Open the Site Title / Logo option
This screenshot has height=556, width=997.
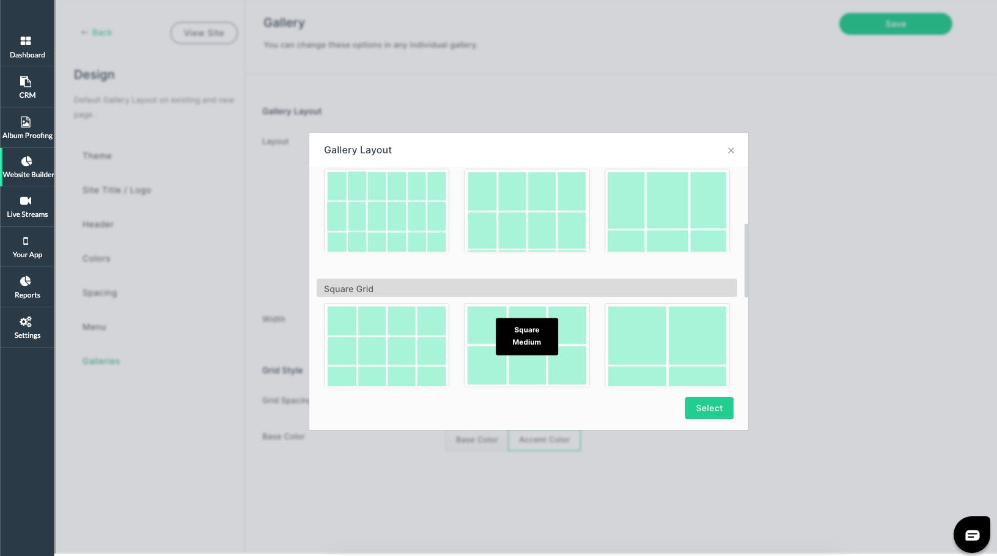coord(117,190)
